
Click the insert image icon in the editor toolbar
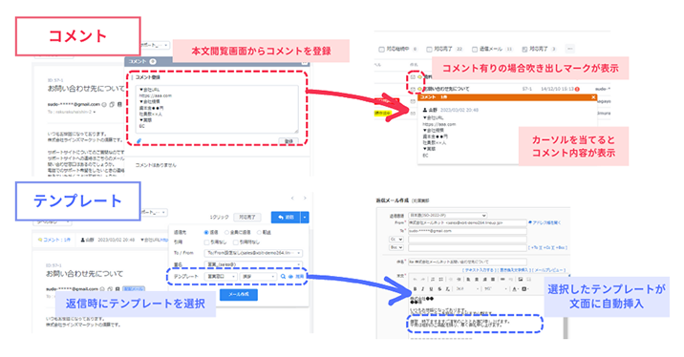[x=521, y=279]
